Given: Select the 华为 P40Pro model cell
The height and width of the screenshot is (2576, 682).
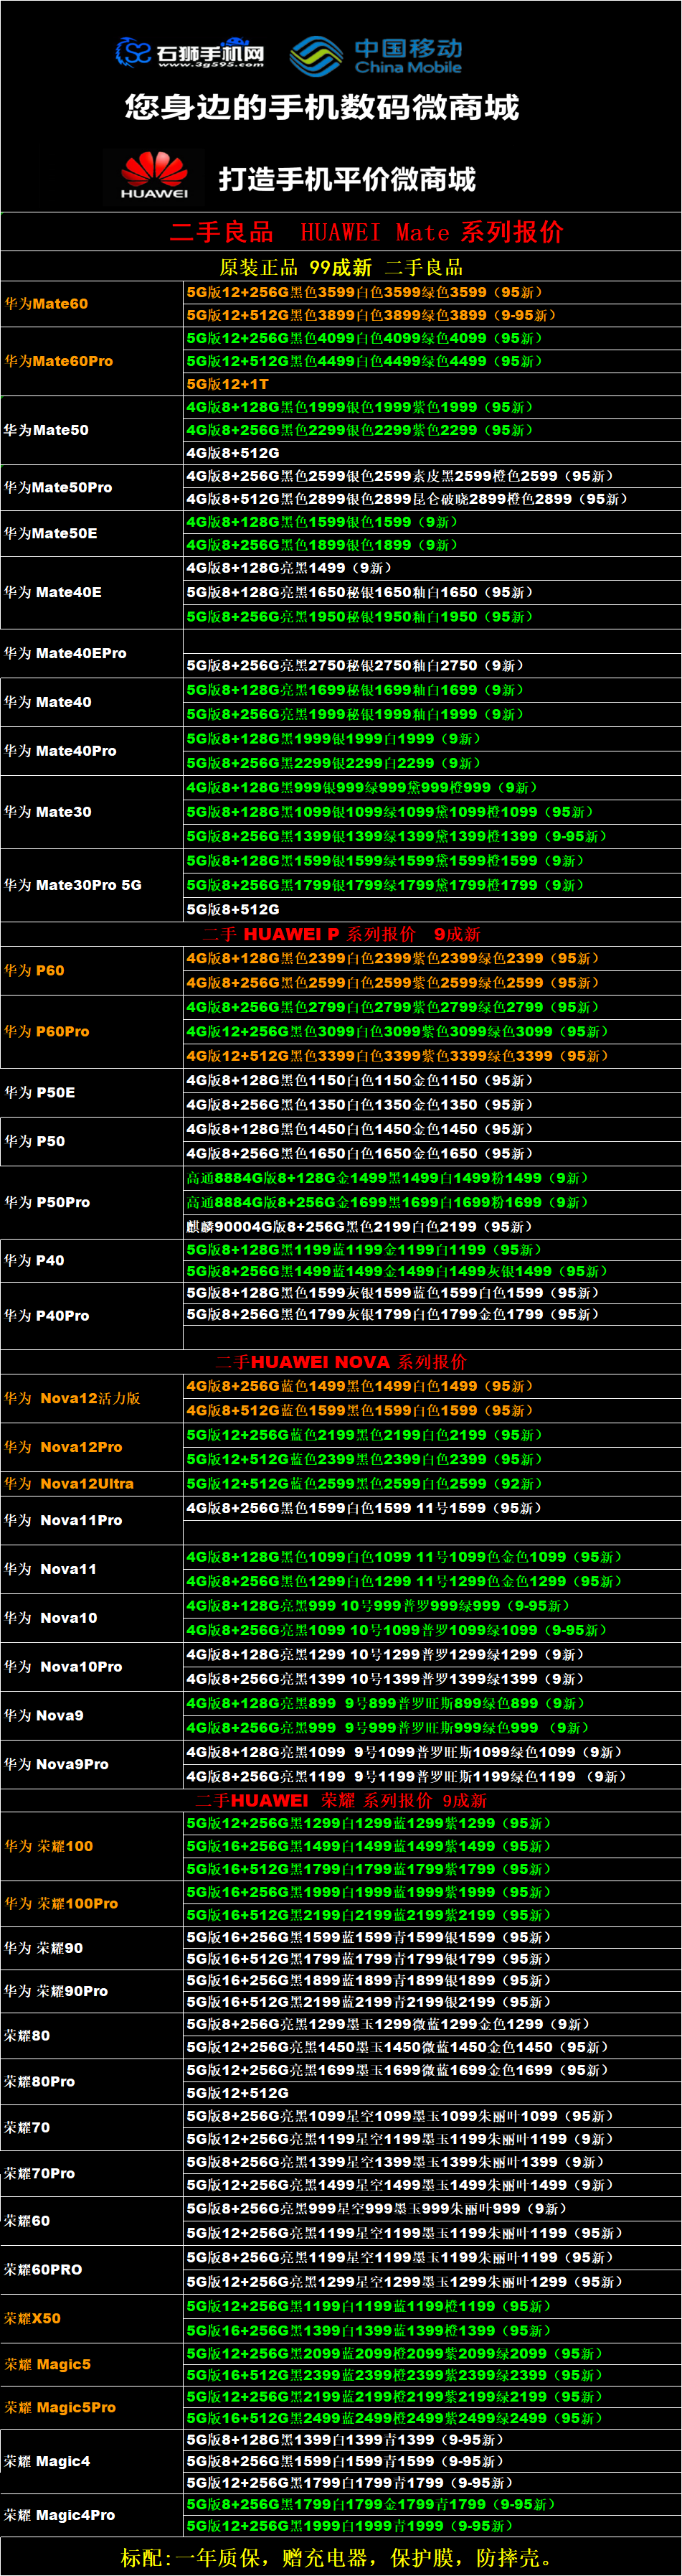Looking at the screenshot, I should 92,1316.
